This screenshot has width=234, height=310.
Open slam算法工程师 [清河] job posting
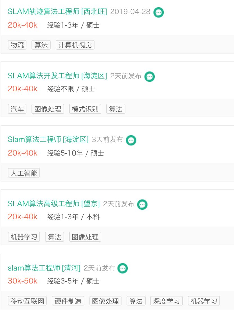(44, 268)
